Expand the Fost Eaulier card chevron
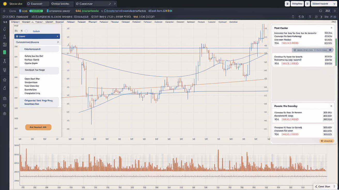Viewport: 339px width, 190px height. [x=332, y=28]
